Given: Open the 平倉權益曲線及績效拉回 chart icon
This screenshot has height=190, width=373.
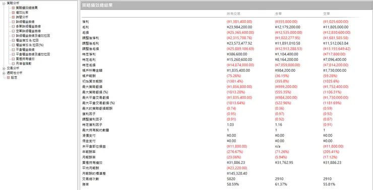Looking at the screenshot, I should point(13,54).
